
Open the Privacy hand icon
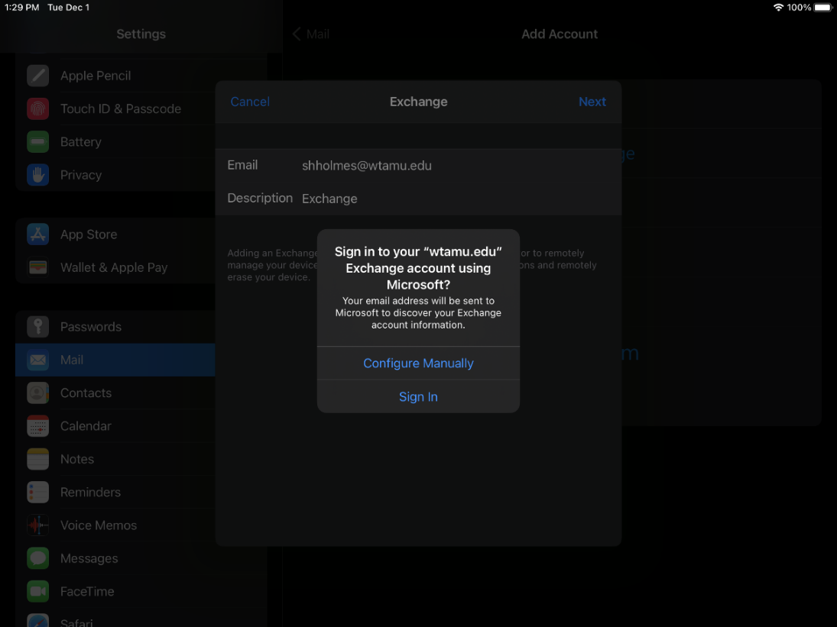(x=38, y=175)
